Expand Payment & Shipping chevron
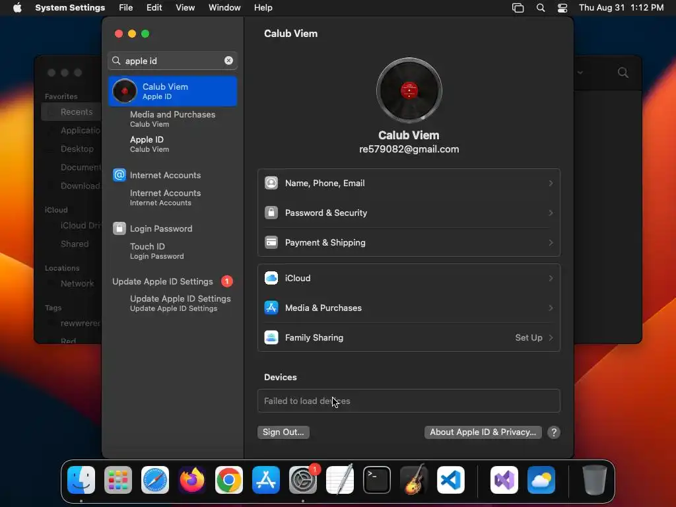This screenshot has width=676, height=507. tap(551, 243)
